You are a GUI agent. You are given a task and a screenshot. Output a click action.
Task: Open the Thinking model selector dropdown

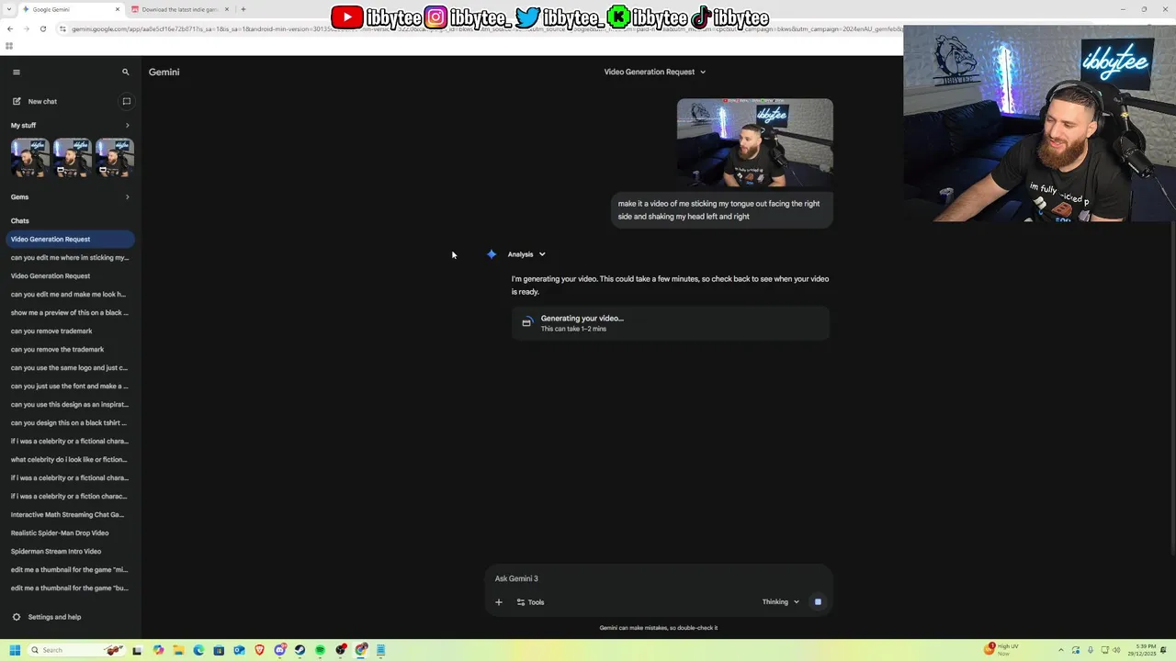coord(780,602)
